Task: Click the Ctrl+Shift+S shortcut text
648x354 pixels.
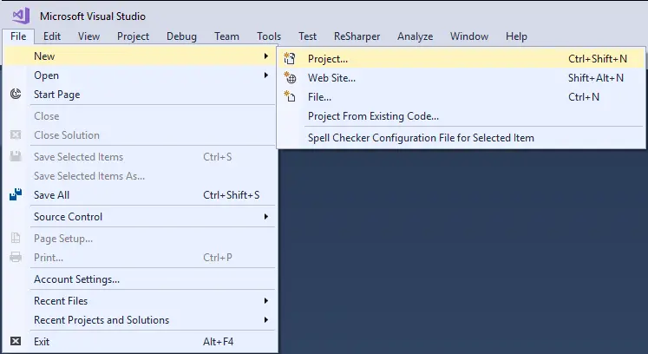Action: pos(231,194)
